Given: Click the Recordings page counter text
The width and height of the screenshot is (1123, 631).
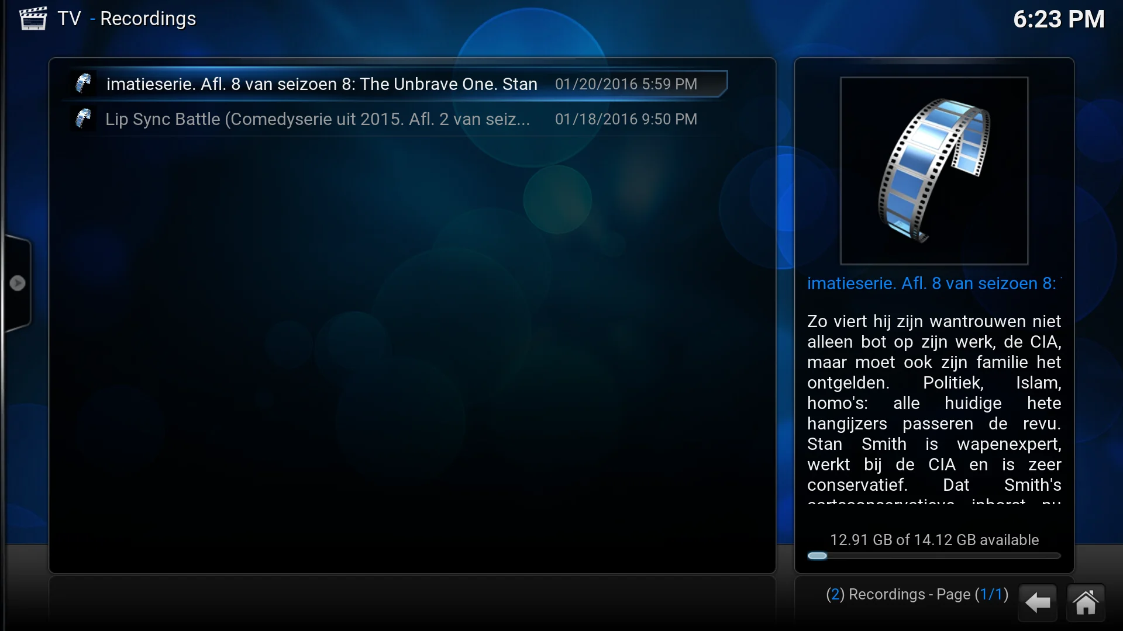Looking at the screenshot, I should pos(917,594).
